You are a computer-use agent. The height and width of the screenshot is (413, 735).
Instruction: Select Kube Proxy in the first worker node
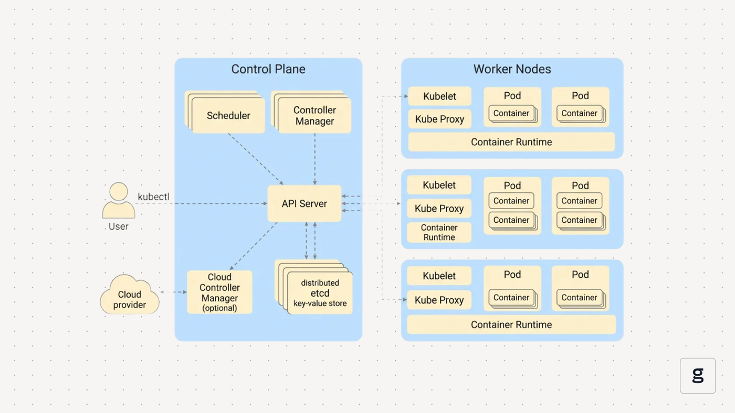coord(439,119)
